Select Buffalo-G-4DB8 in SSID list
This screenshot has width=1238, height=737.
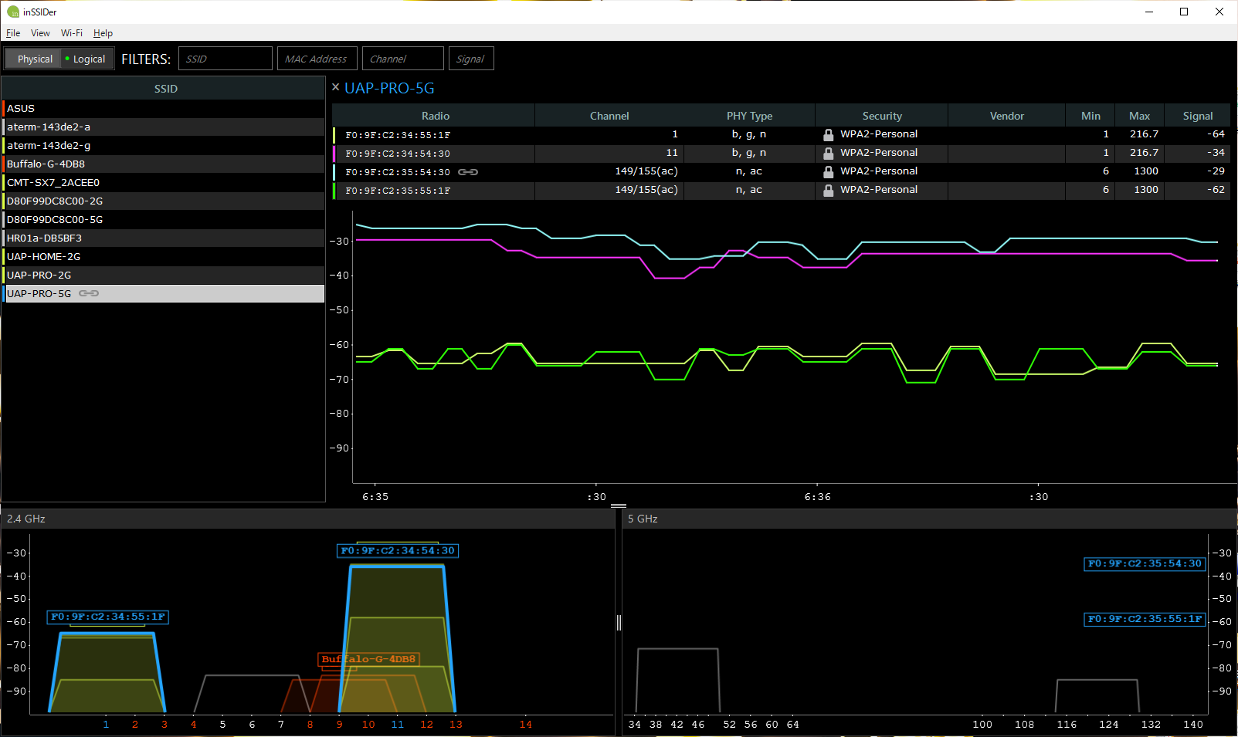point(163,164)
